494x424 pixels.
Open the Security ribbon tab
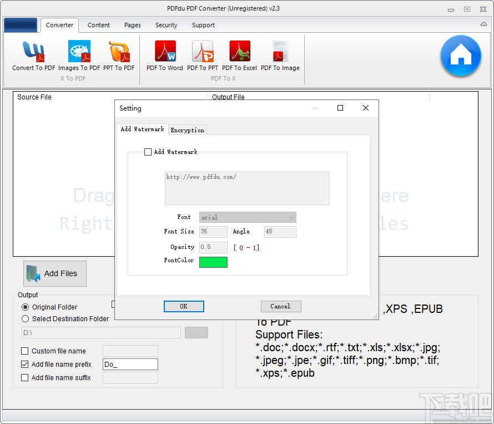point(166,25)
